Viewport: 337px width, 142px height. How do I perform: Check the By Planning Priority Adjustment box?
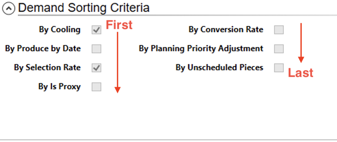click(x=279, y=49)
